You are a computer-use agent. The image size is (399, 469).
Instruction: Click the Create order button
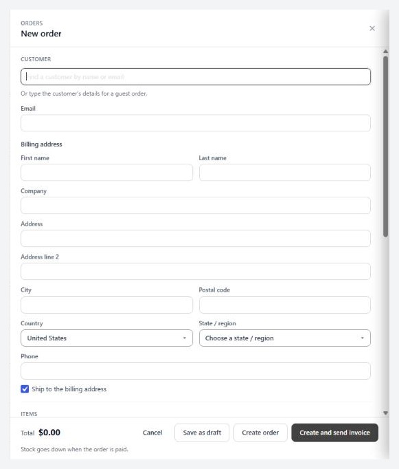click(x=260, y=433)
